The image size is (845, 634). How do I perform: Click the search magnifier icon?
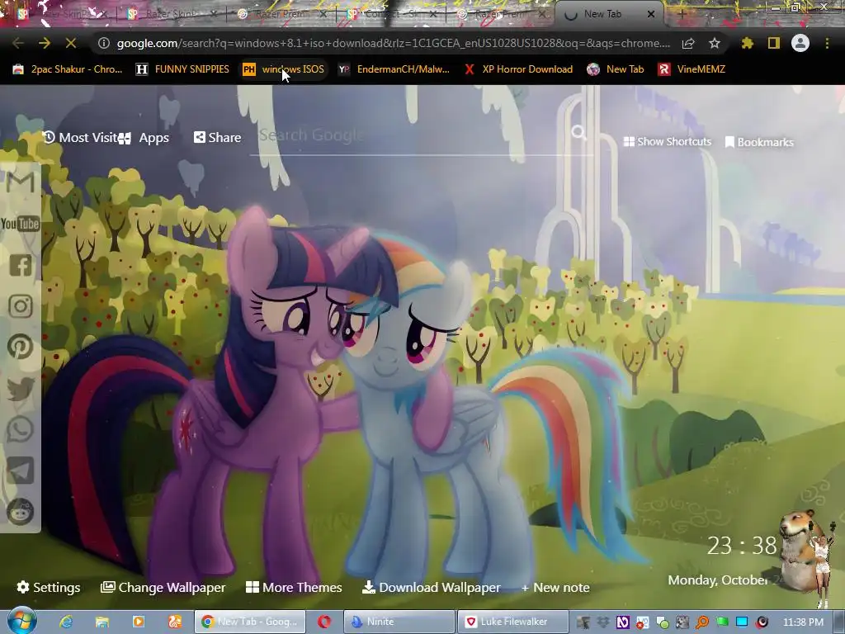[578, 132]
